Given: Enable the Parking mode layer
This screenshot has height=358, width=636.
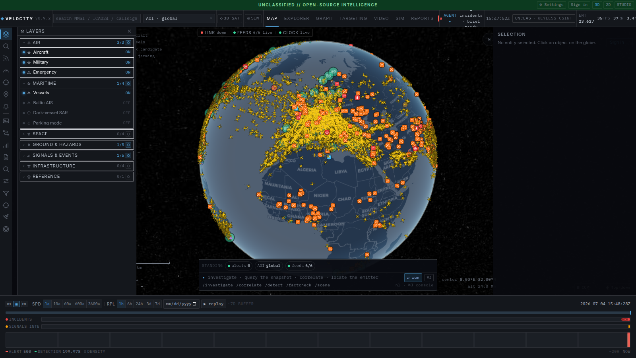Looking at the screenshot, I should pos(77,123).
